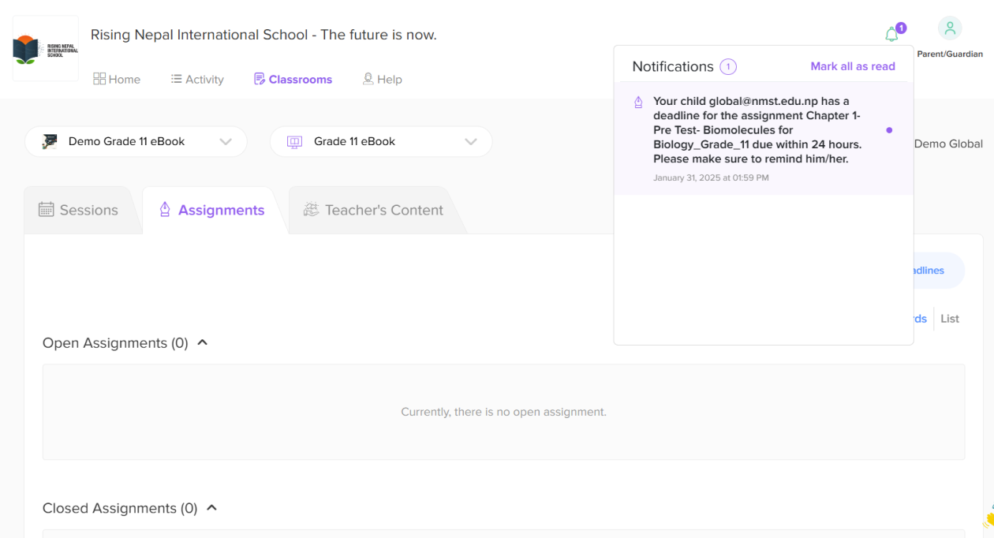Image resolution: width=994 pixels, height=538 pixels.
Task: Click the unread dot on the notification
Action: point(889,130)
